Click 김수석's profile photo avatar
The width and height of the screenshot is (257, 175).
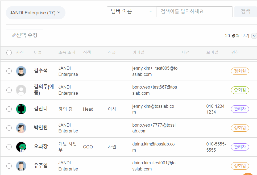tap(21, 71)
